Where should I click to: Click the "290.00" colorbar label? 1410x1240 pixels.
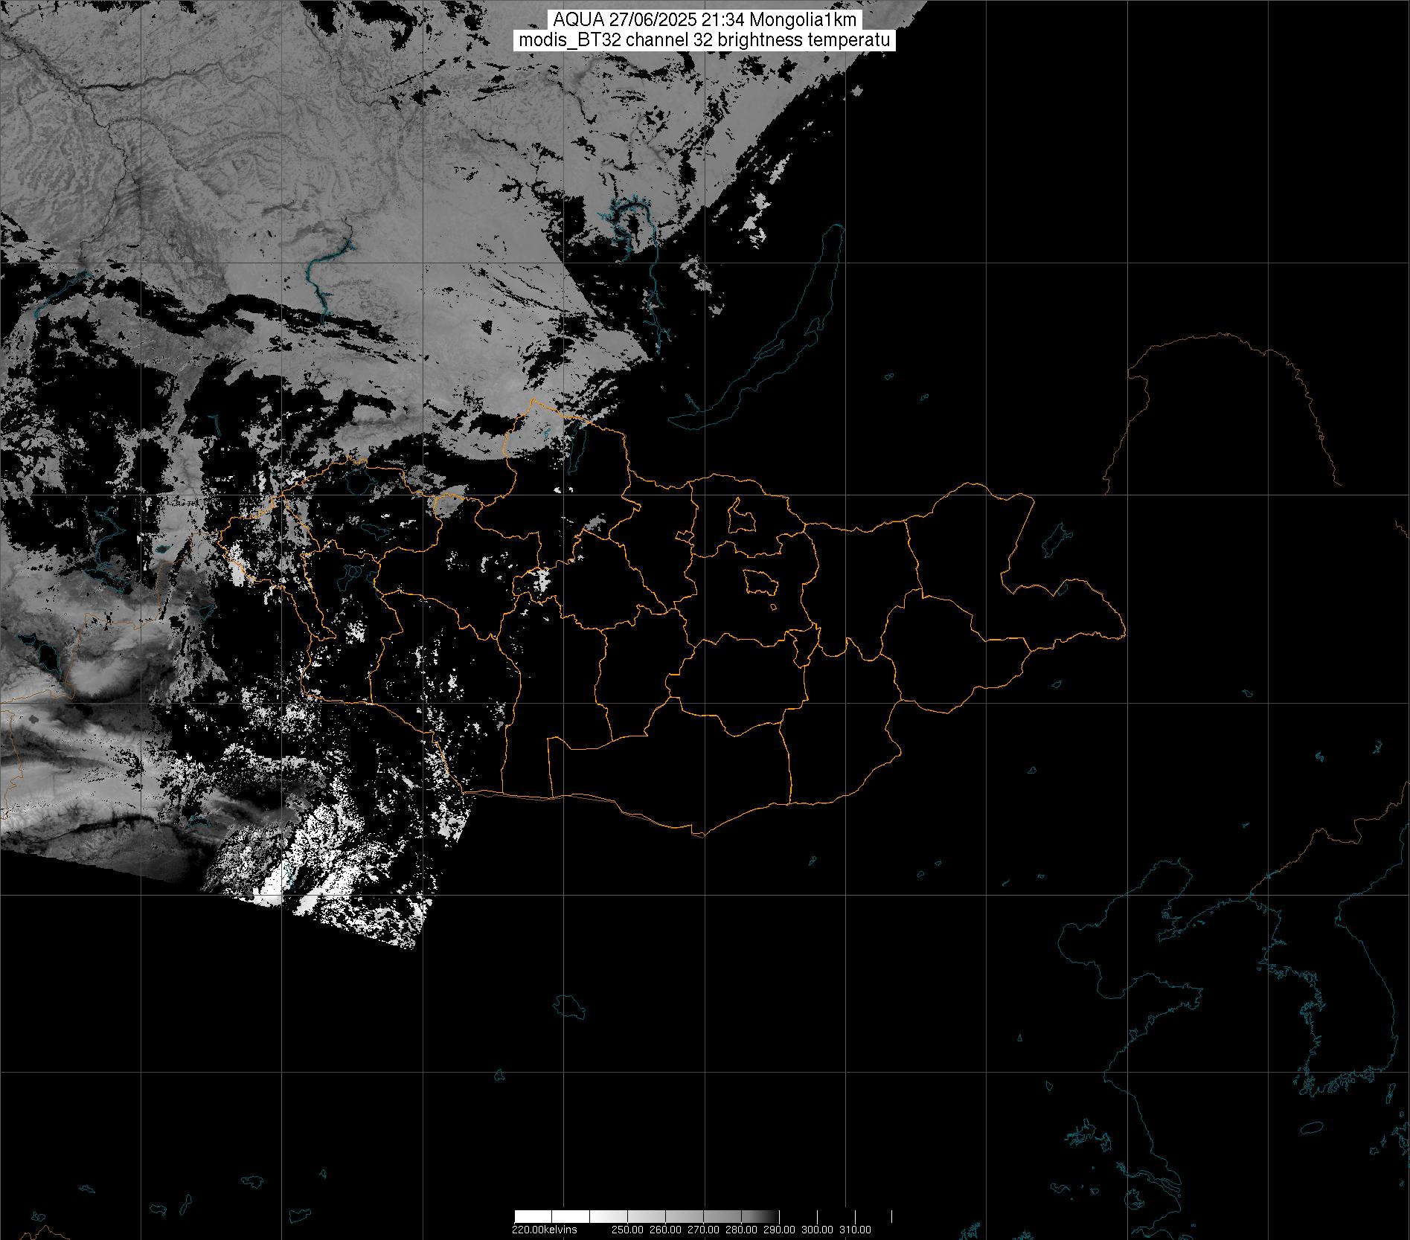[x=778, y=1230]
